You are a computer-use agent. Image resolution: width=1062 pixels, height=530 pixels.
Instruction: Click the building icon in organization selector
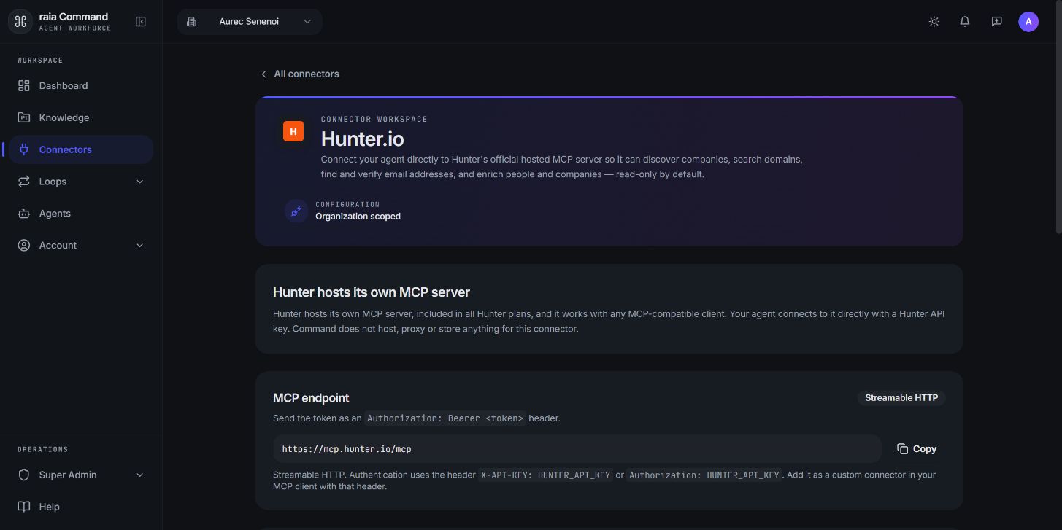pyautogui.click(x=191, y=22)
